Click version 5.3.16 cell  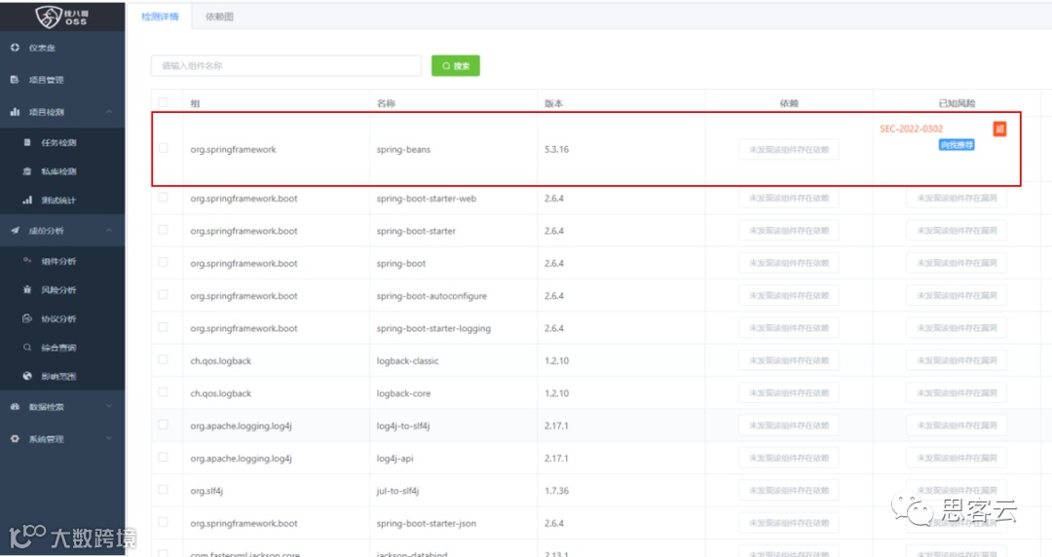pos(556,150)
